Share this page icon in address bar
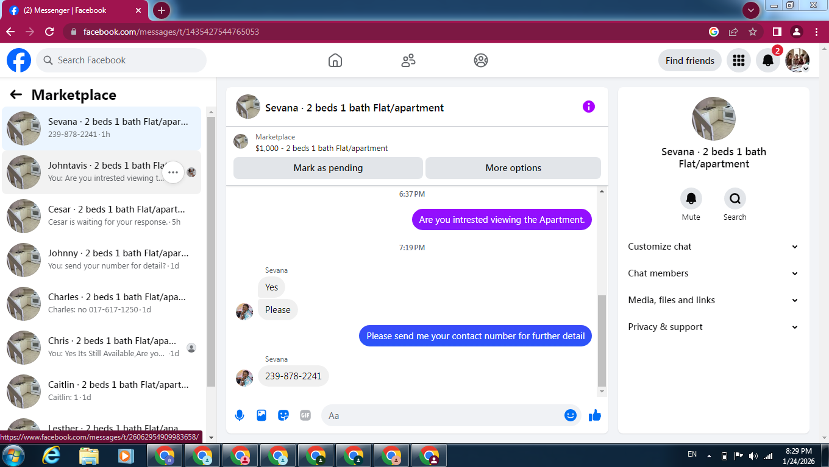 tap(733, 32)
